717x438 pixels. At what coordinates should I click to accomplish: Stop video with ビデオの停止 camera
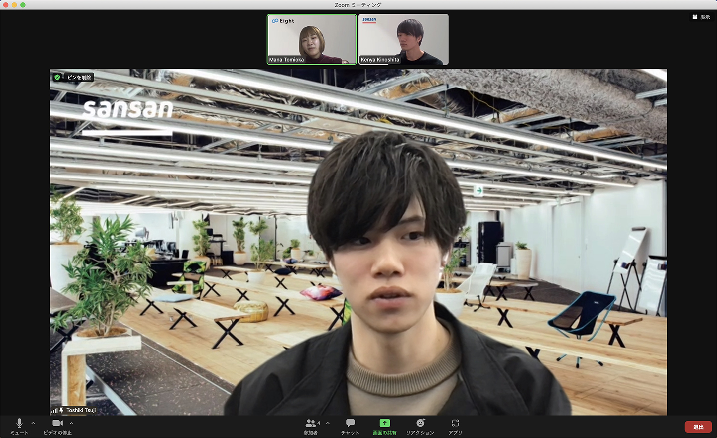pos(58,426)
